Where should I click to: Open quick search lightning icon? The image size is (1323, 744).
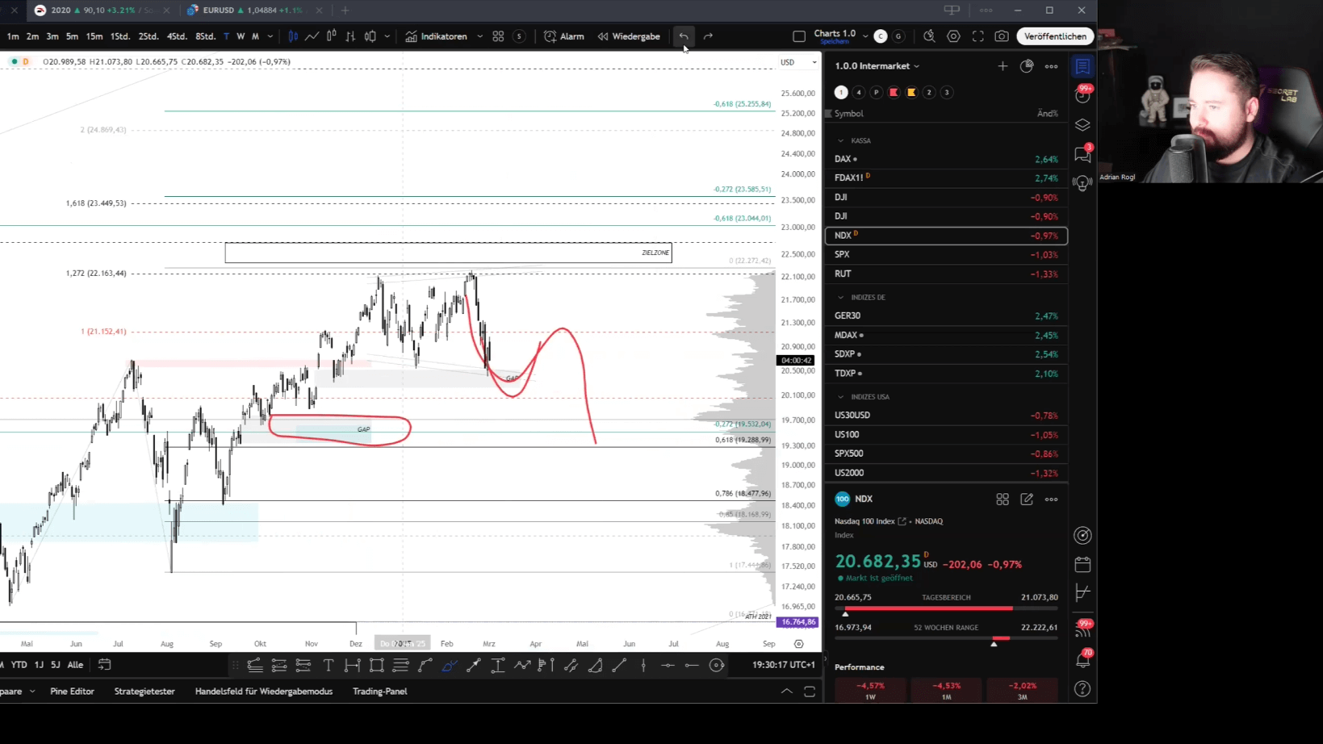pyautogui.click(x=929, y=36)
